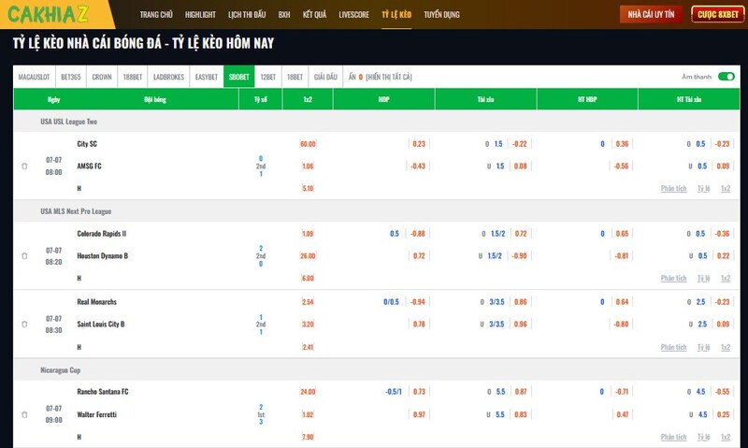The image size is (748, 448).
Task: Open Tỷ lệ link for Rancho Santana match
Action: 704,437
